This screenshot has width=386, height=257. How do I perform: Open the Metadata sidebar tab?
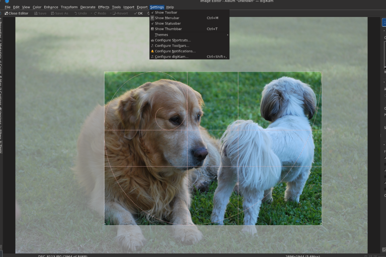coord(1,50)
